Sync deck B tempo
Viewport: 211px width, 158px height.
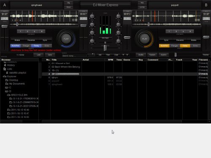click(x=166, y=40)
